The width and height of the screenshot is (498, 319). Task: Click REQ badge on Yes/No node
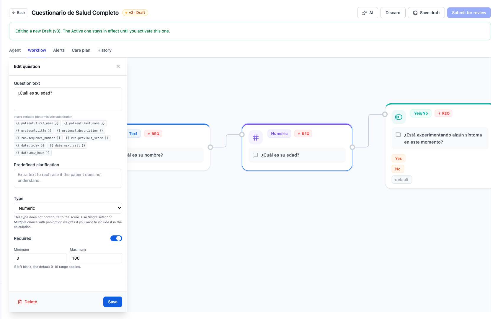click(443, 113)
